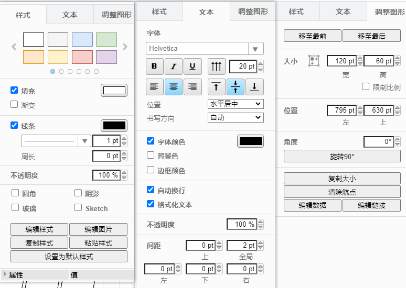Open the font color black swatch
Image resolution: width=406 pixels, height=288 pixels.
tap(250, 141)
